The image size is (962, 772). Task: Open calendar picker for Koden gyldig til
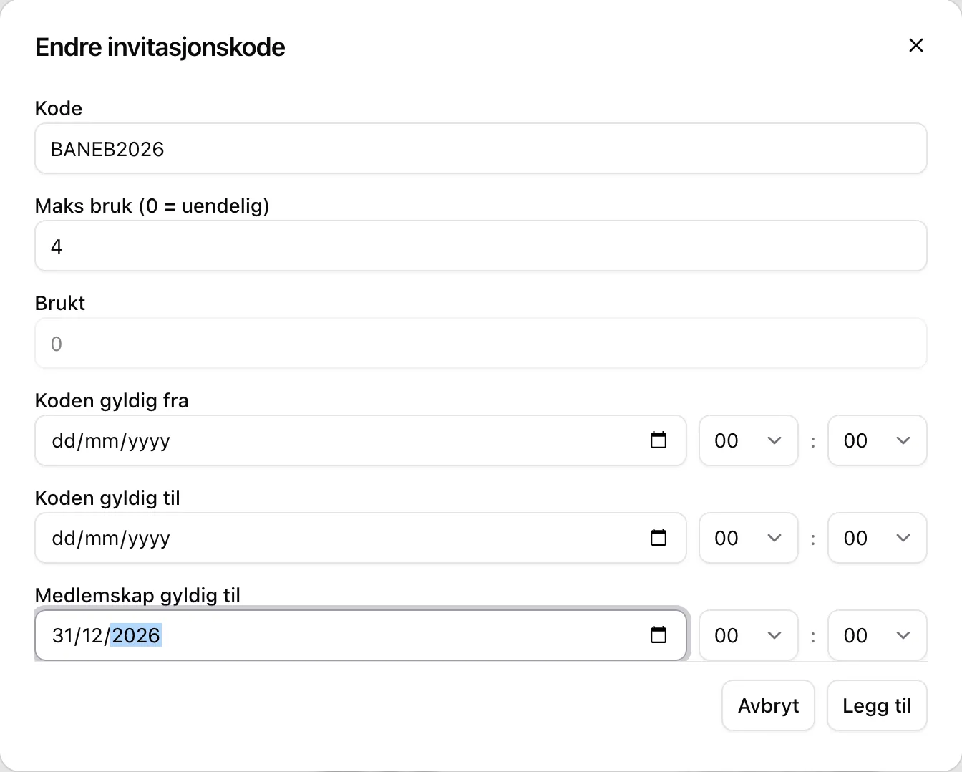(659, 537)
